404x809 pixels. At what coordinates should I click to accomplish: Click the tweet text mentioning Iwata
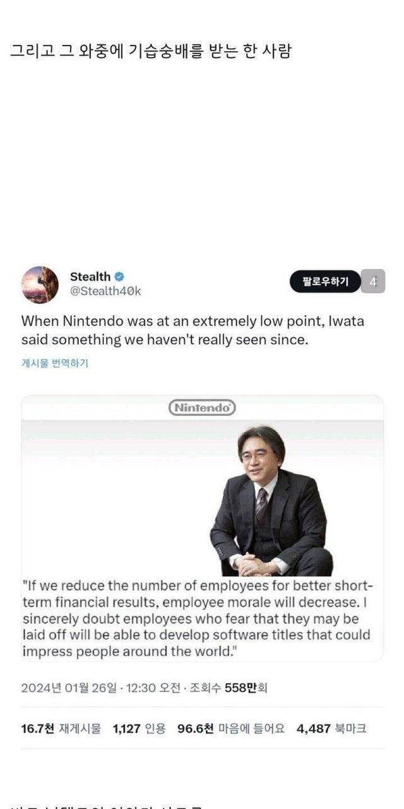193,330
